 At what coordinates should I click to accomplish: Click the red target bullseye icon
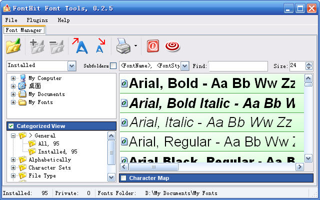(172, 46)
